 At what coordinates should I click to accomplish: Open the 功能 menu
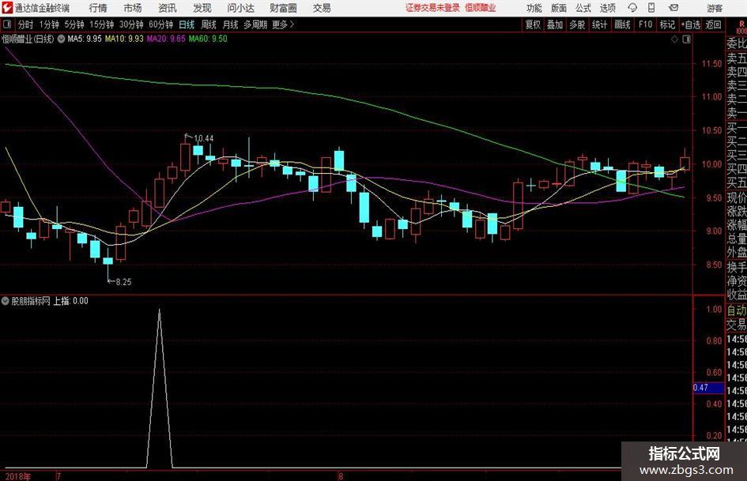tap(534, 8)
